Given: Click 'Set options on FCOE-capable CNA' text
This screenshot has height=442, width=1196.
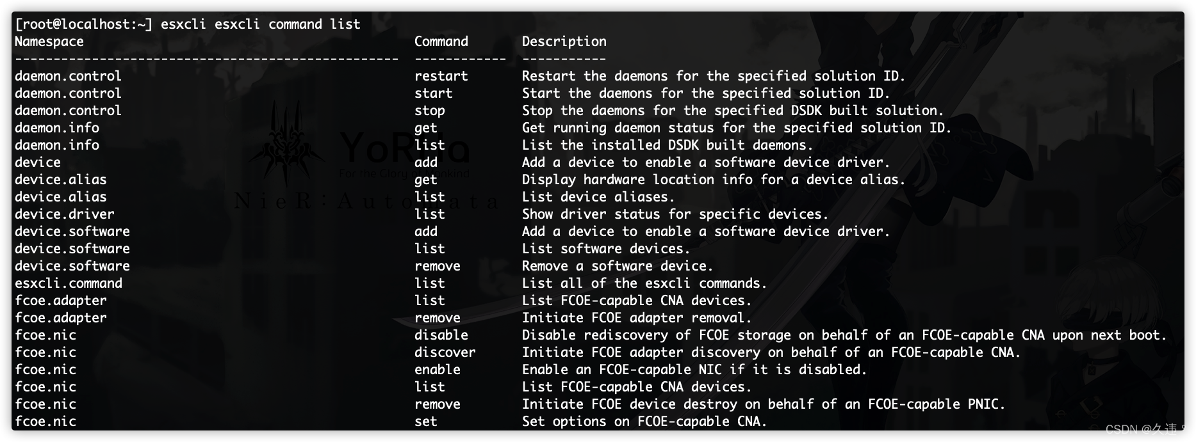Looking at the screenshot, I should coord(644,422).
